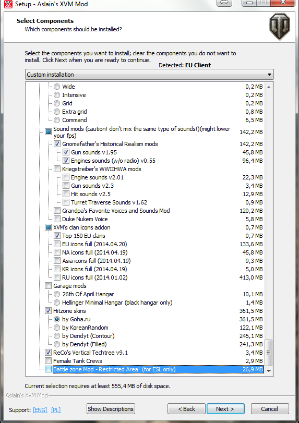Enable Duke Nukem Voice checkbox

coord(57,219)
